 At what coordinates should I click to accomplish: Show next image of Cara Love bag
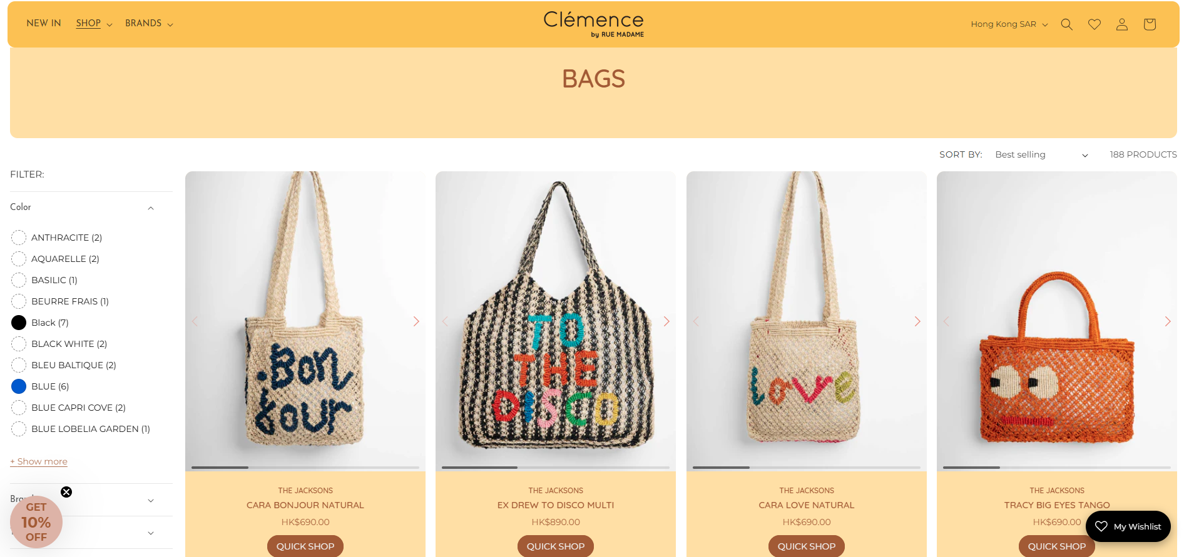pos(917,321)
